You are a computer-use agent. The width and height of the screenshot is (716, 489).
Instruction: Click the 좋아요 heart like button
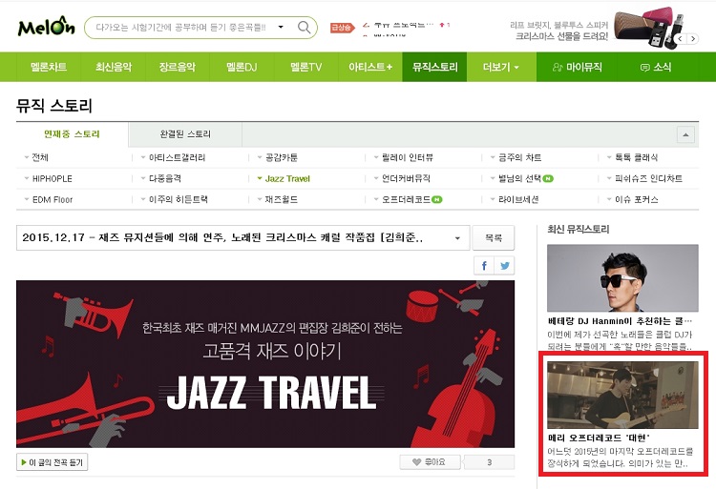click(431, 462)
